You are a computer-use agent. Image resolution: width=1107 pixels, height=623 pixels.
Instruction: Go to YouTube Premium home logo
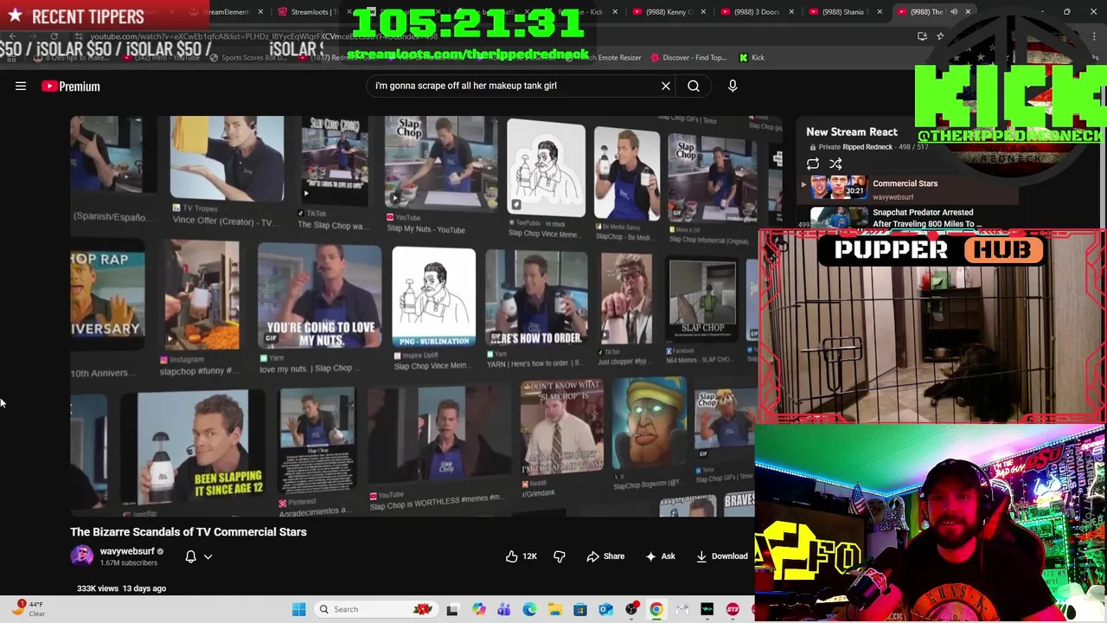coord(71,86)
